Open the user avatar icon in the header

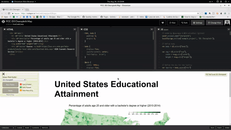point(227,23)
